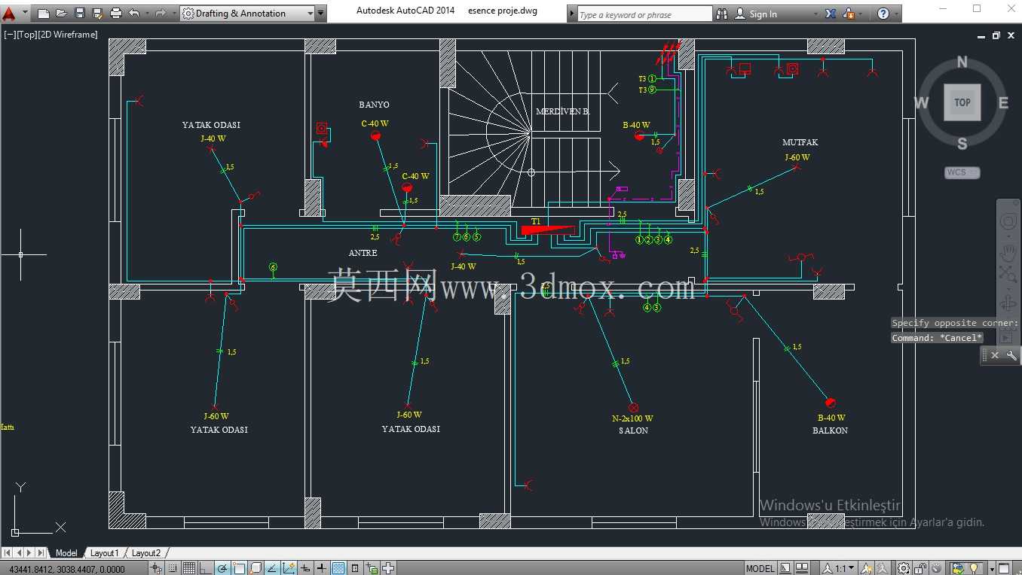The image size is (1022, 575).
Task: Toggle Grid Display in status bar
Action: (189, 568)
